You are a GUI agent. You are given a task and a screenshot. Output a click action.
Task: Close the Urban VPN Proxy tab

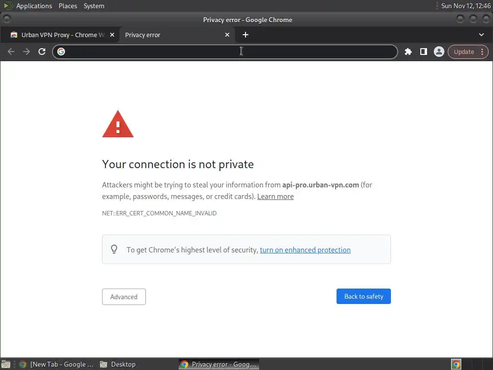112,35
